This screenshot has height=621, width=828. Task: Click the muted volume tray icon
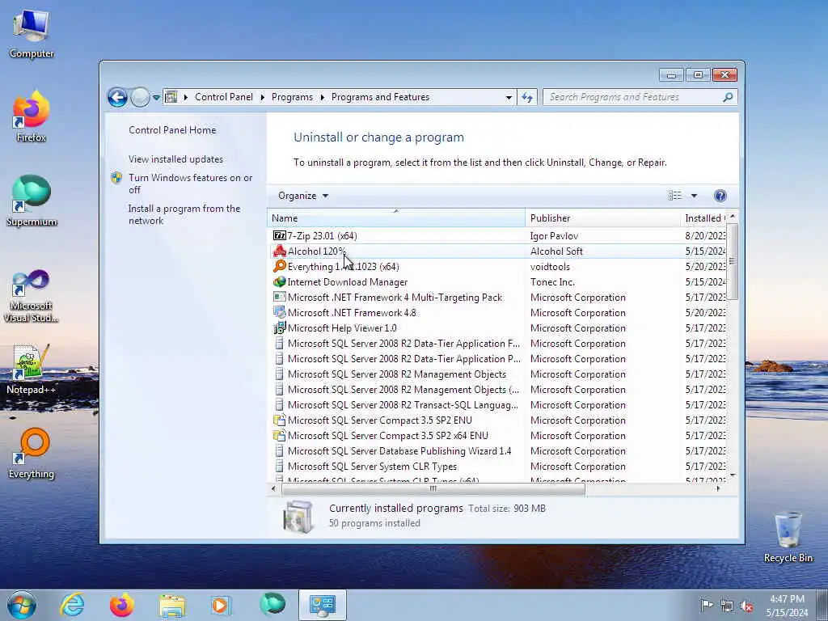tap(746, 606)
